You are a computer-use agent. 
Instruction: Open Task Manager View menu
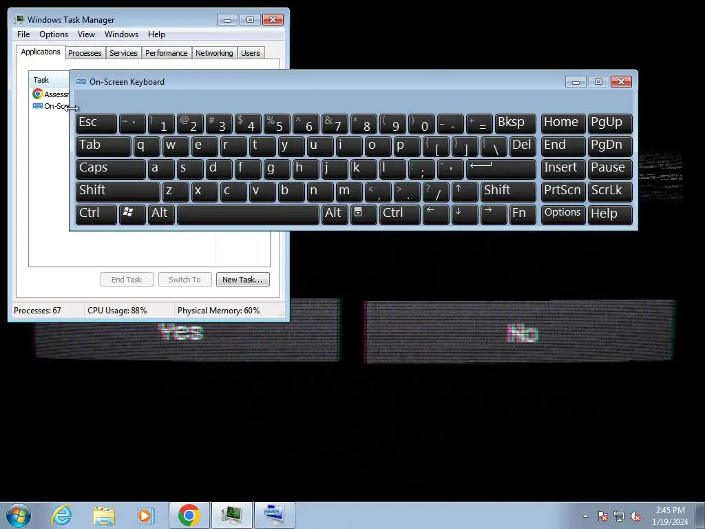pyautogui.click(x=86, y=34)
